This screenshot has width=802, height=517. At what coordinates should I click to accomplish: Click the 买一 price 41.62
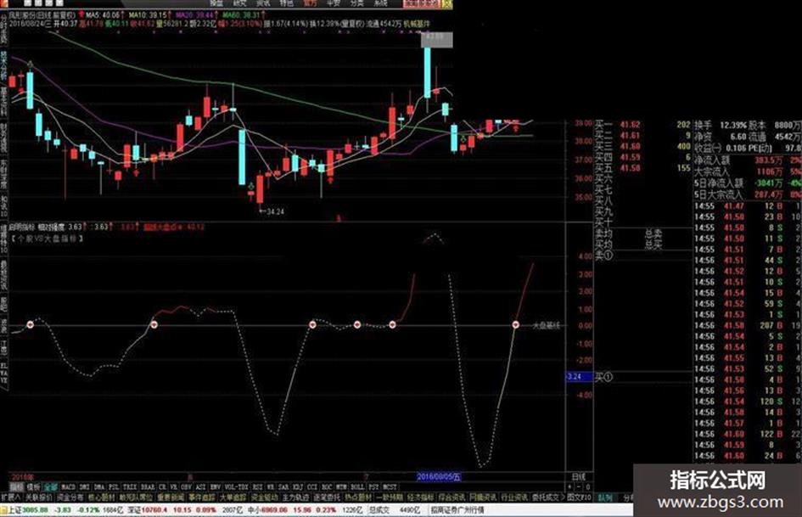[x=630, y=125]
